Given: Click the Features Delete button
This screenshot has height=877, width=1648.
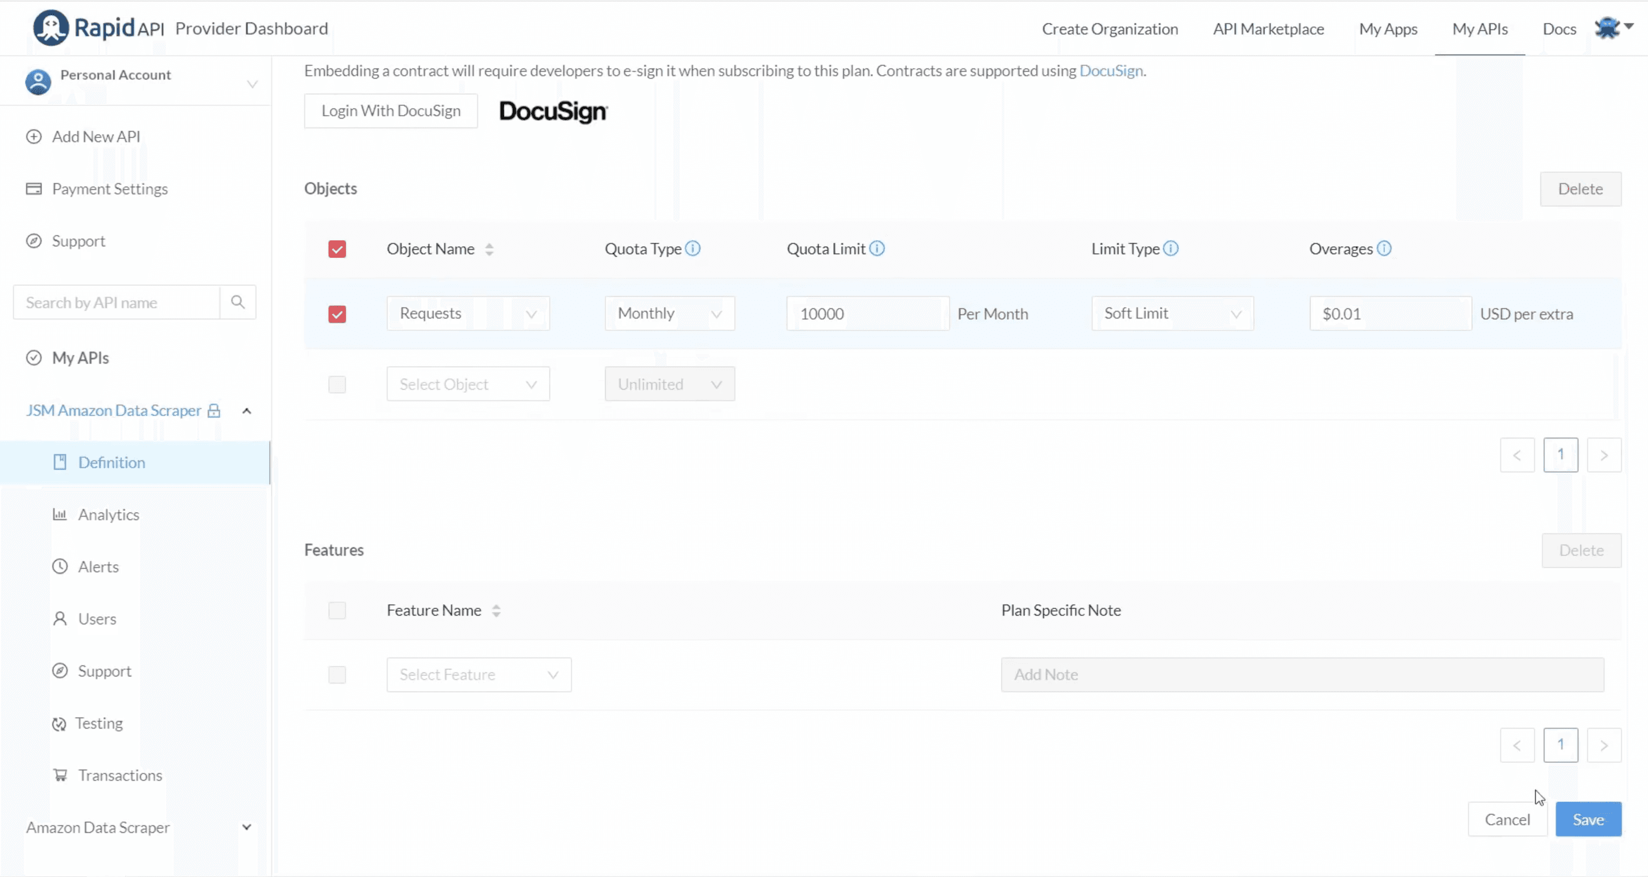Looking at the screenshot, I should pos(1581,550).
